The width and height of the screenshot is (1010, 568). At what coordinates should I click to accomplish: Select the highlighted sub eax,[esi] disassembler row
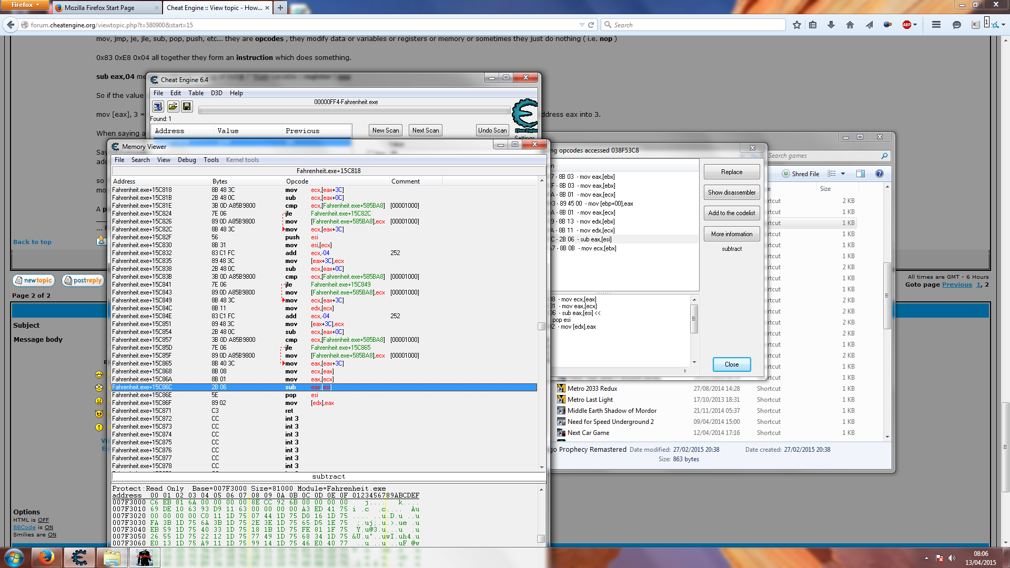(324, 387)
